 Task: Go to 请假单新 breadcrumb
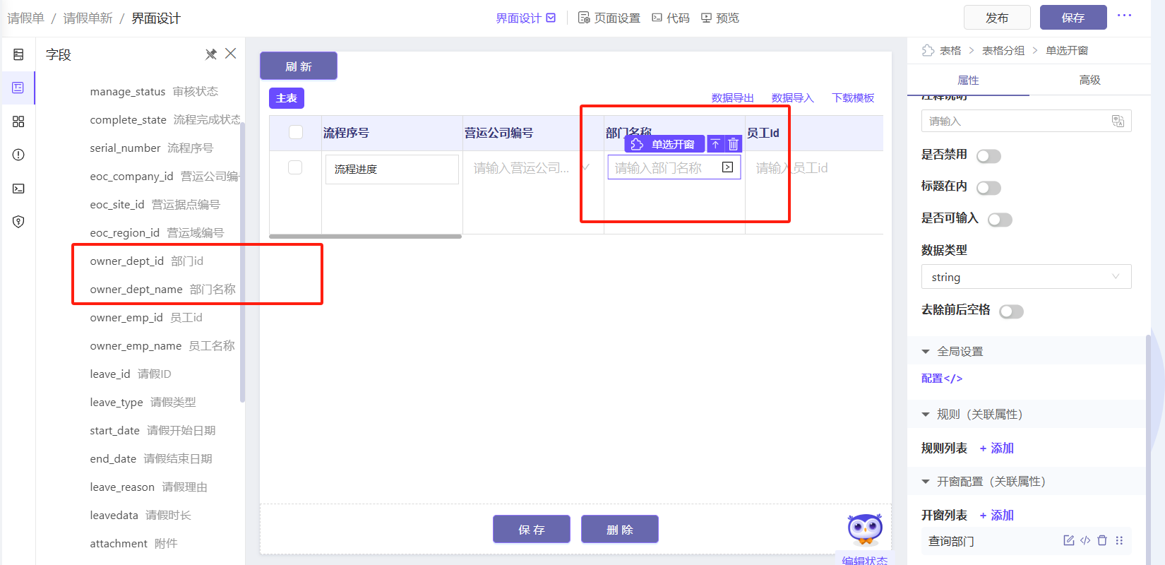pos(88,18)
